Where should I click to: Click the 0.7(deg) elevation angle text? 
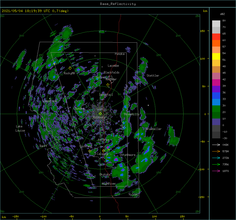tap(60, 11)
